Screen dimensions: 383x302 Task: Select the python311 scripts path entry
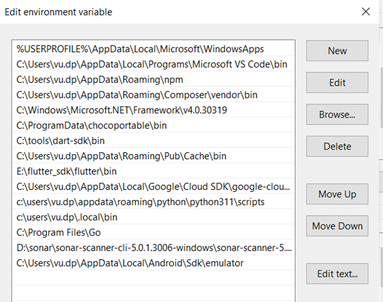pyautogui.click(x=140, y=202)
